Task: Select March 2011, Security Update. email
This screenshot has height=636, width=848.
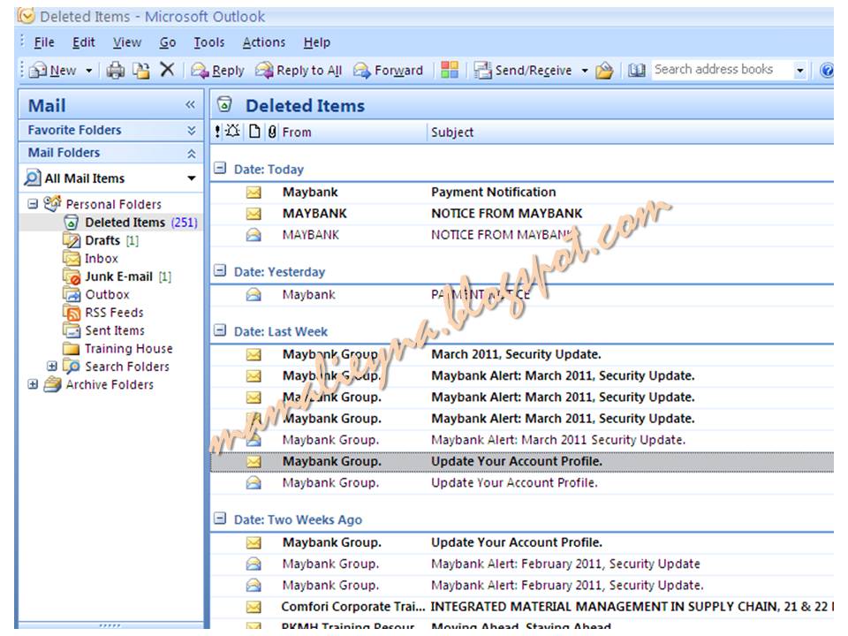Action: pos(522,355)
